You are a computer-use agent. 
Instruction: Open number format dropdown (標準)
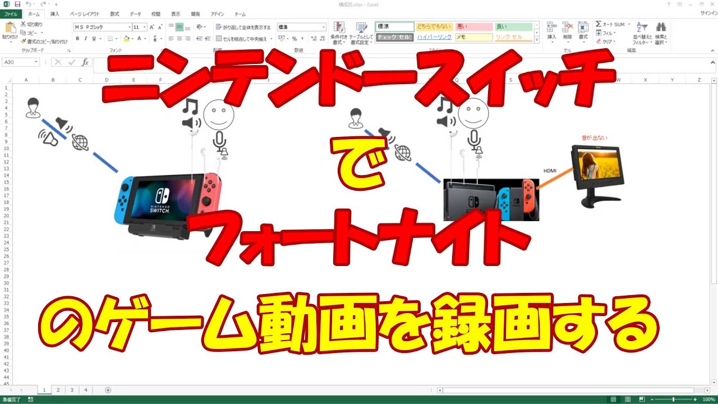point(323,27)
